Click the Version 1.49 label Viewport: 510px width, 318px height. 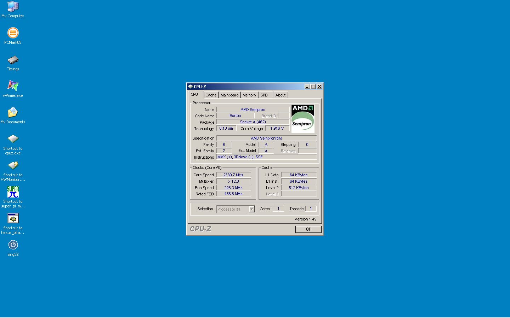pyautogui.click(x=305, y=219)
